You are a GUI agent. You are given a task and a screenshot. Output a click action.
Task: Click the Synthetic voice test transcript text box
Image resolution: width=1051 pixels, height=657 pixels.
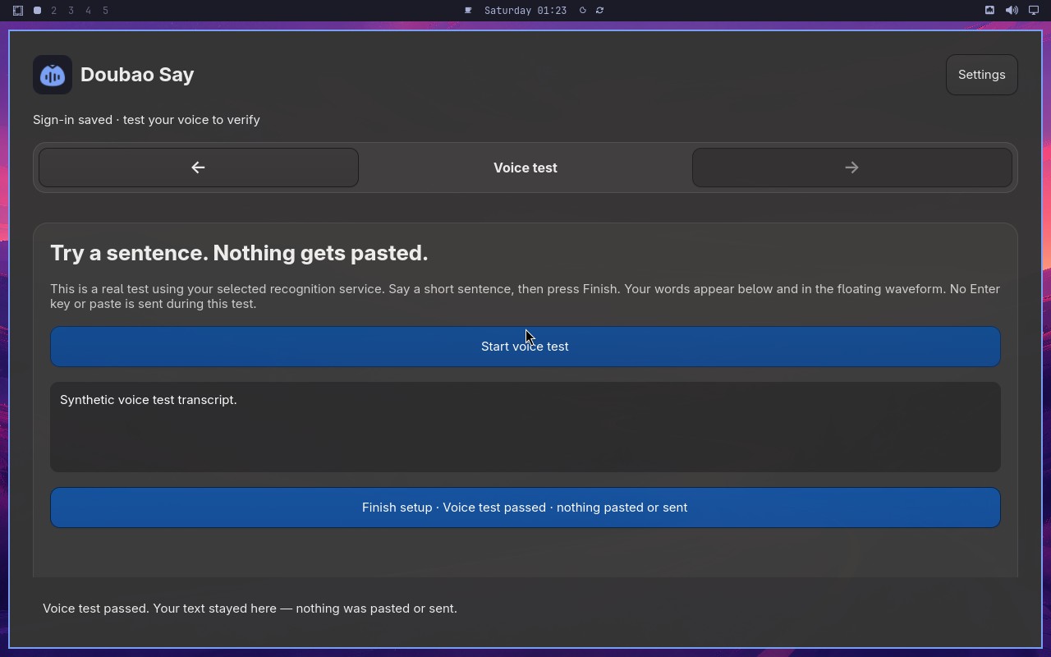tap(525, 427)
